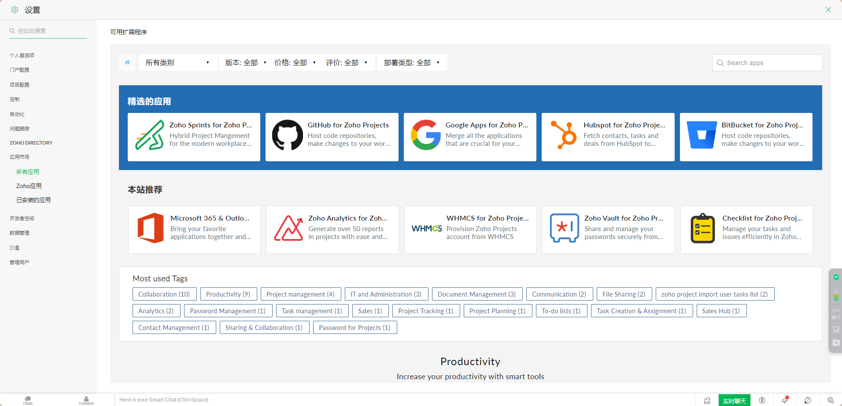
Task: Click the screenshot crop widget icon
Action: point(836,329)
